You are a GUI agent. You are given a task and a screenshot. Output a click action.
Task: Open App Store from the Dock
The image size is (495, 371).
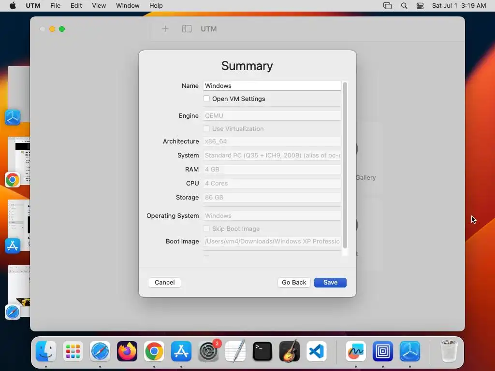pyautogui.click(x=181, y=351)
